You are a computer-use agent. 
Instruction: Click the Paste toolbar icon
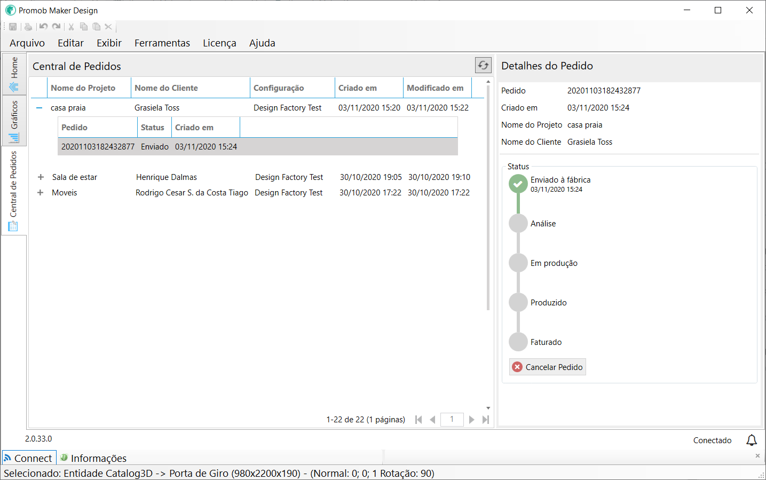[96, 27]
